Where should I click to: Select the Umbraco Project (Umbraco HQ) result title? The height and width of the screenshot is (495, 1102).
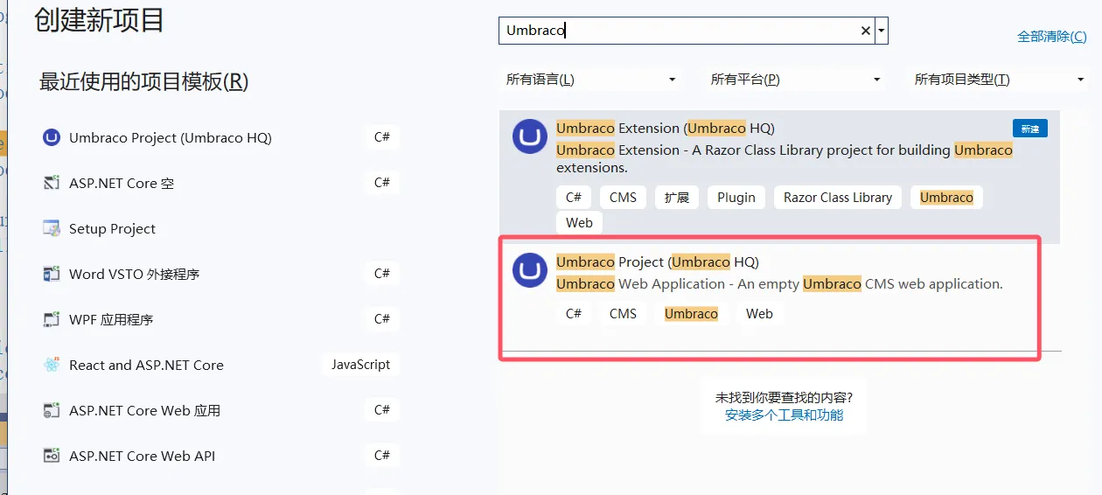pos(658,261)
